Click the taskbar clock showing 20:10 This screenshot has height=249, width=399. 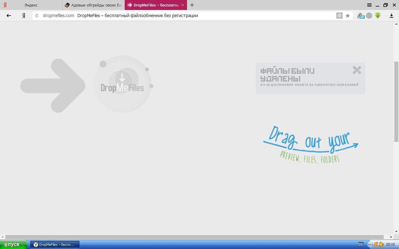[x=390, y=244]
